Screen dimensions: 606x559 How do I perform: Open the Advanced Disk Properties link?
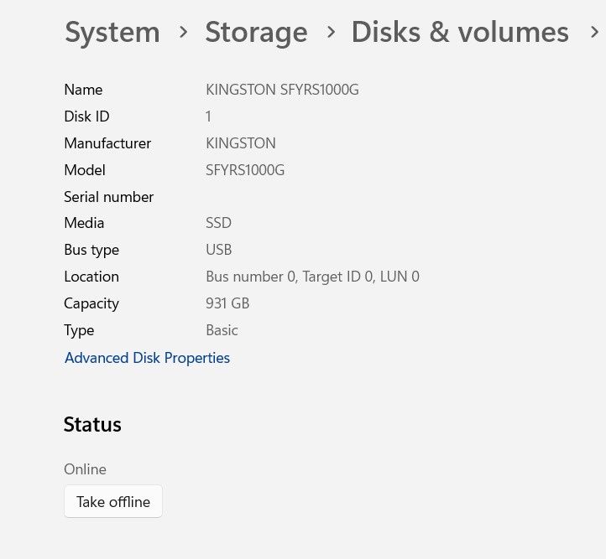pyautogui.click(x=147, y=358)
